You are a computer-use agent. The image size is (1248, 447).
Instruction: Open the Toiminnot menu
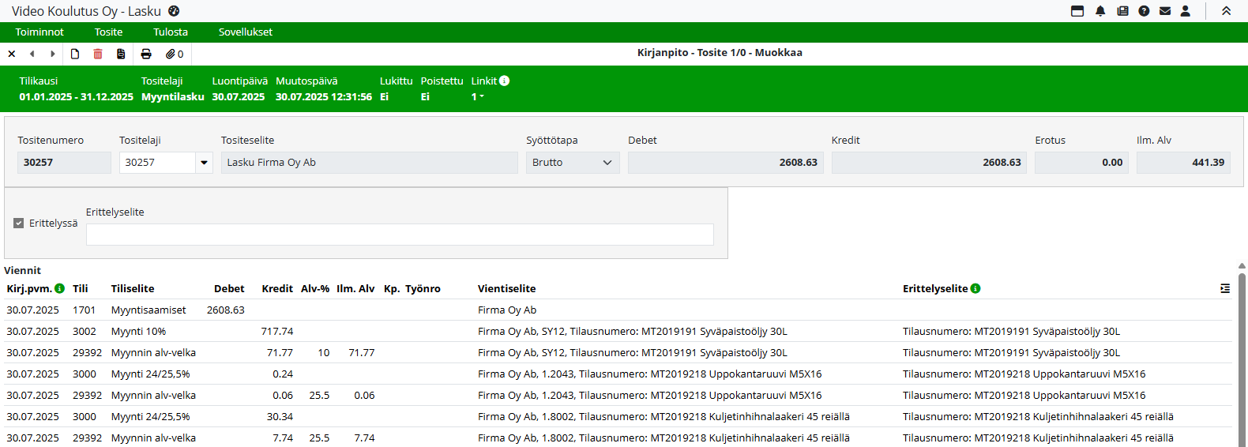39,32
